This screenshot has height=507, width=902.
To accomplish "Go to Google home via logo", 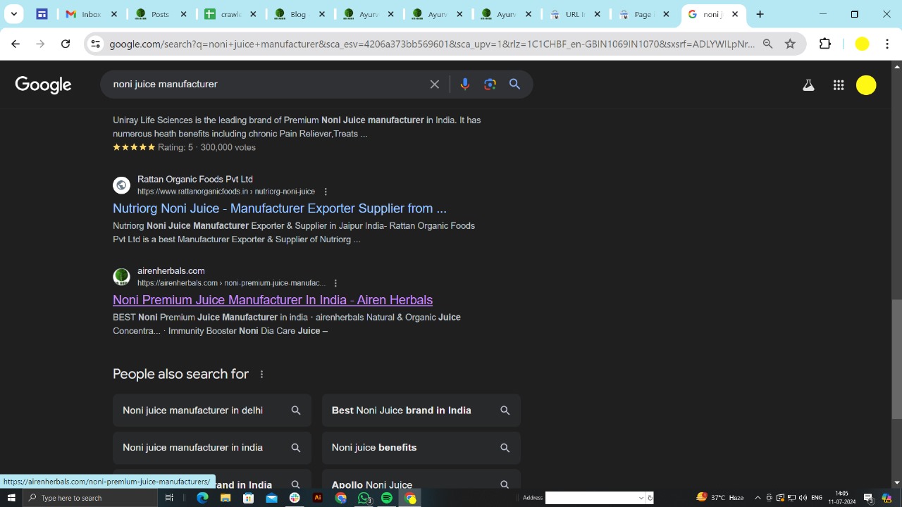I will click(x=43, y=84).
